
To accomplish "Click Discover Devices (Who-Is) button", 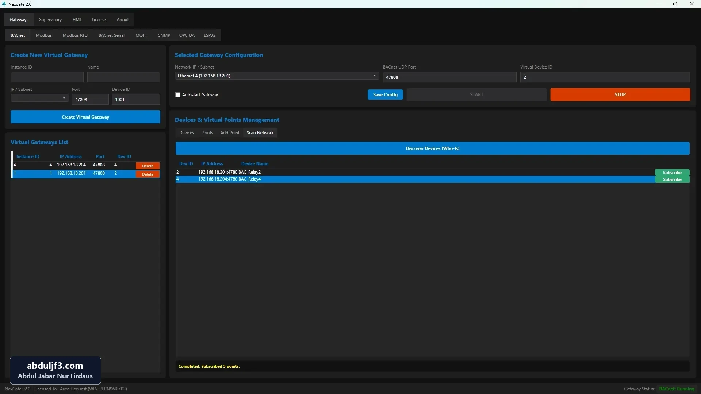I will [x=433, y=148].
